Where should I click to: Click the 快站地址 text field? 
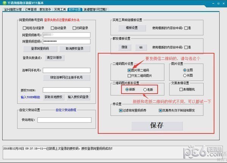click(64, 120)
